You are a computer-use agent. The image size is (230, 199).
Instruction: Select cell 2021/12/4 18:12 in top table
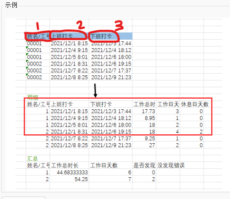111,50
